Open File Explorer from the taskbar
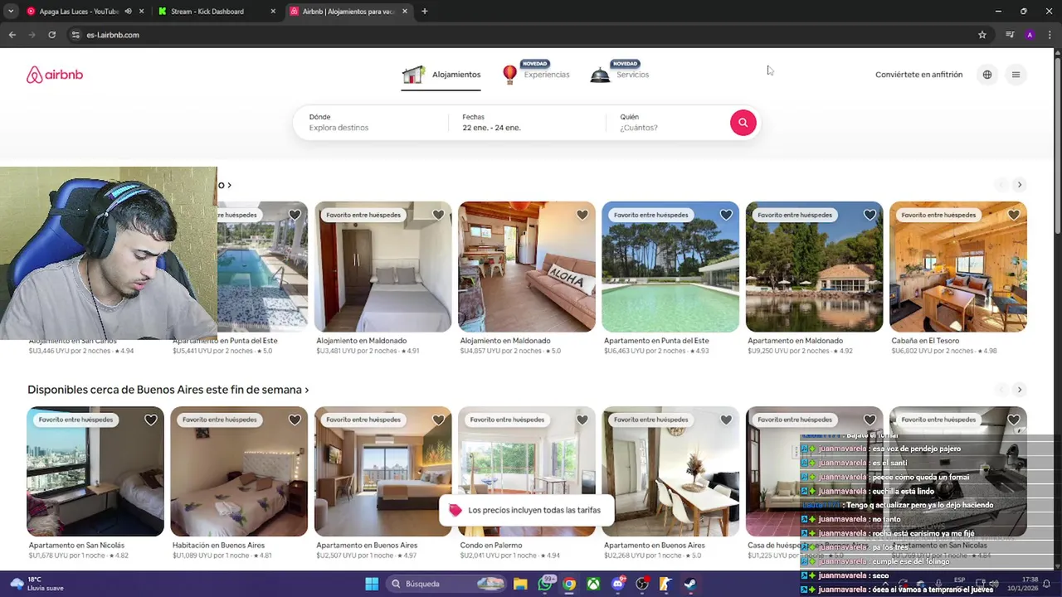1062x597 pixels. [x=520, y=584]
